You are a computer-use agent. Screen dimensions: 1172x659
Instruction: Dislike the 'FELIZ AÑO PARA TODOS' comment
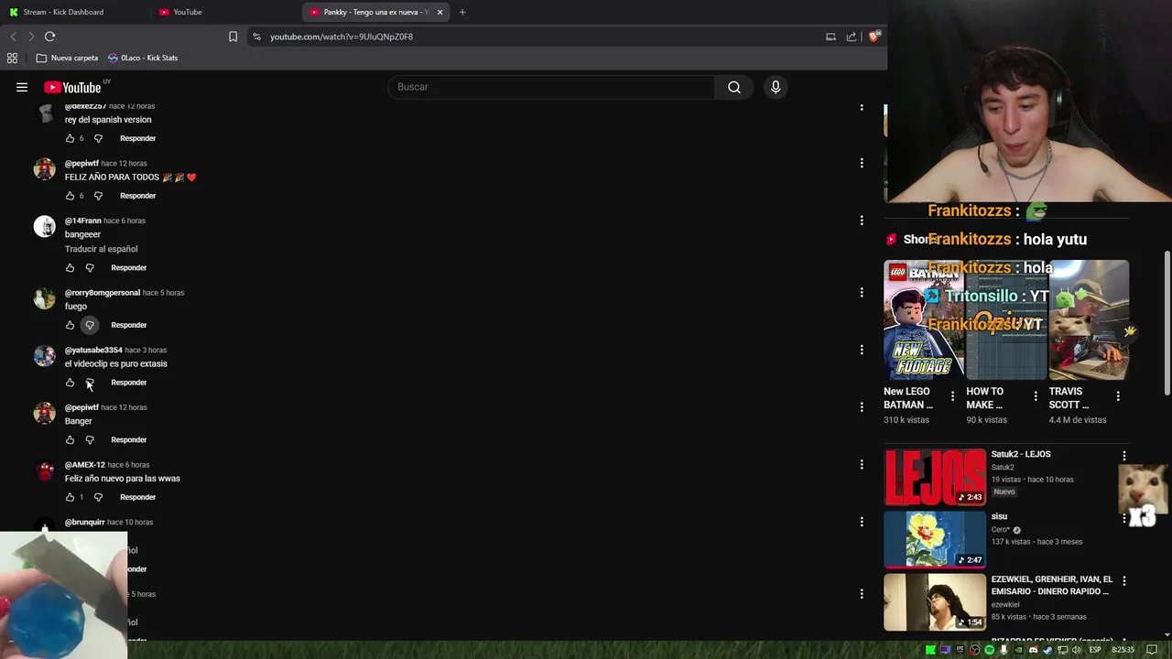pyautogui.click(x=98, y=196)
